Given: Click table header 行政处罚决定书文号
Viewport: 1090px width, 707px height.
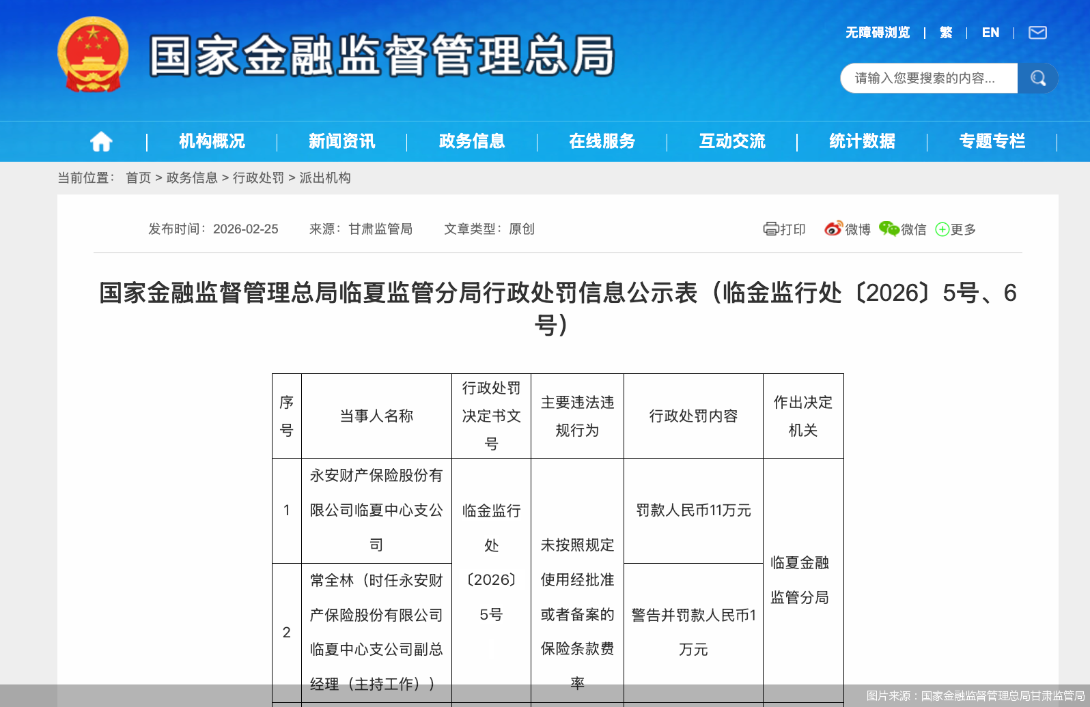Looking at the screenshot, I should pyautogui.click(x=491, y=416).
